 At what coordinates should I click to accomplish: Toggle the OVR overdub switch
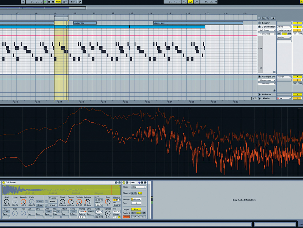58,2
